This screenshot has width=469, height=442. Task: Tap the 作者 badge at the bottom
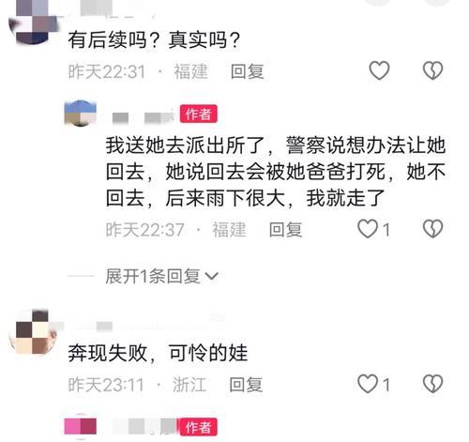(x=198, y=427)
